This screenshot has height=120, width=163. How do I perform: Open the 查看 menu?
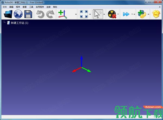[24, 7]
